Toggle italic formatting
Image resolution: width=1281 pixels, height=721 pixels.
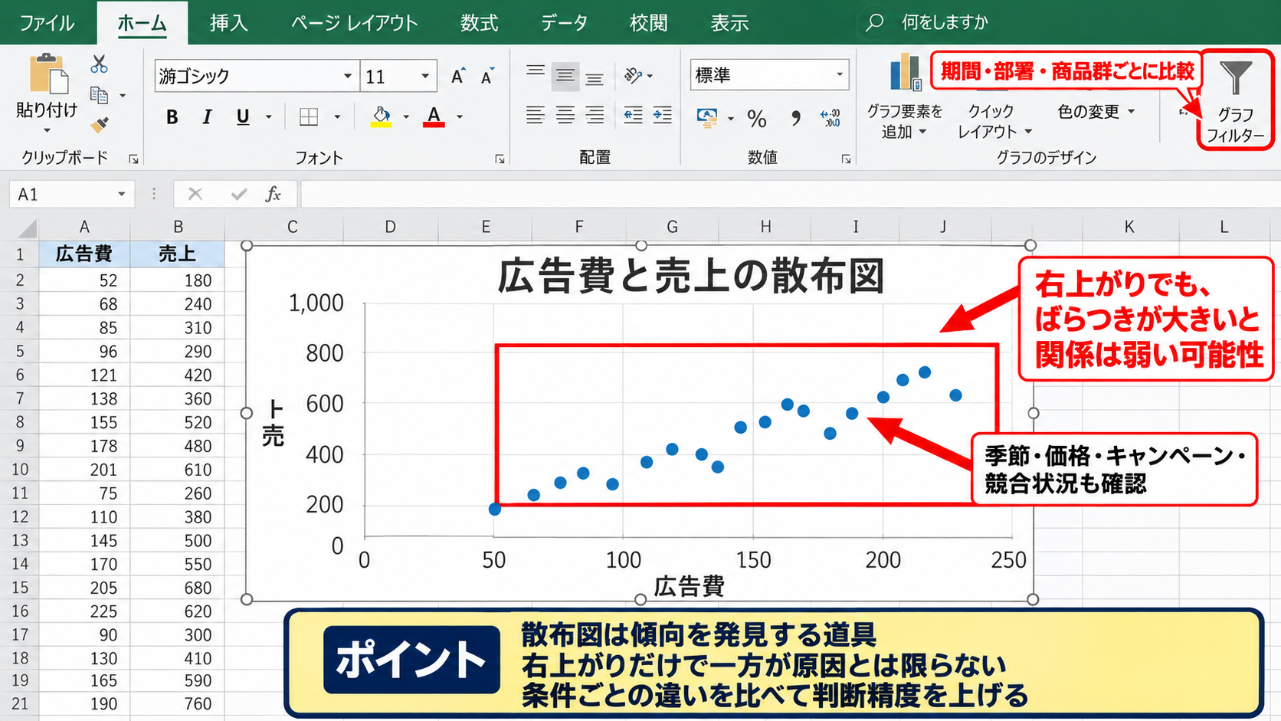[x=207, y=117]
